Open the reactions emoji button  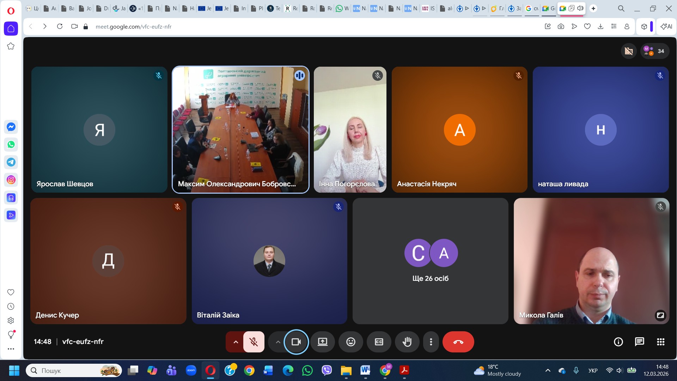[x=350, y=342]
